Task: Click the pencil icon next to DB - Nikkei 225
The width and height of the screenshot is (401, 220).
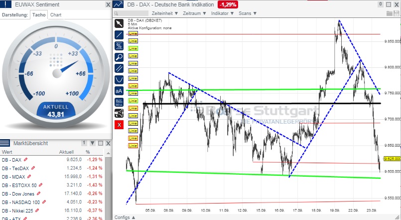Action: coord(37,210)
